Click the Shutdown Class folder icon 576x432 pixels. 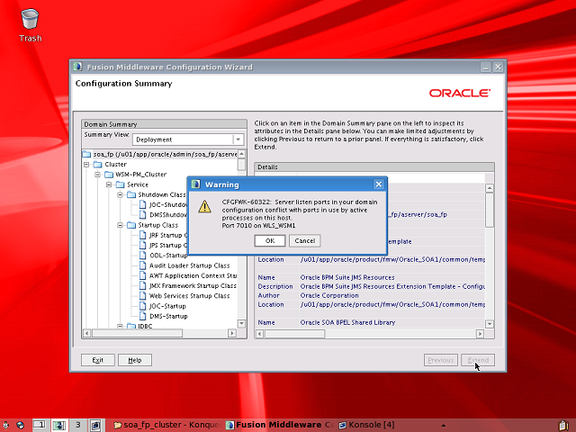pyautogui.click(x=131, y=194)
